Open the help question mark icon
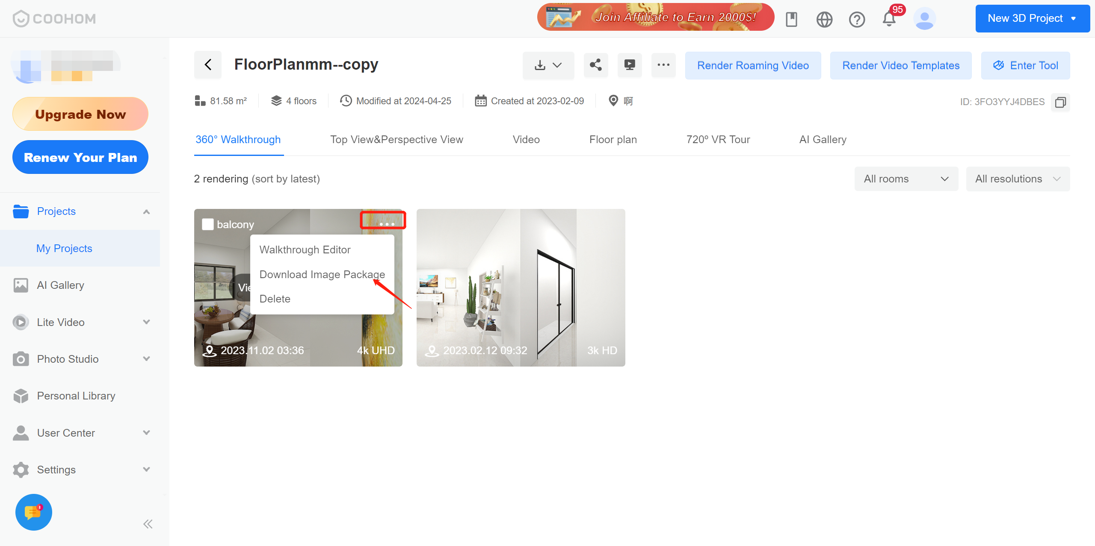Screen dimensions: 1095x546 pos(856,19)
